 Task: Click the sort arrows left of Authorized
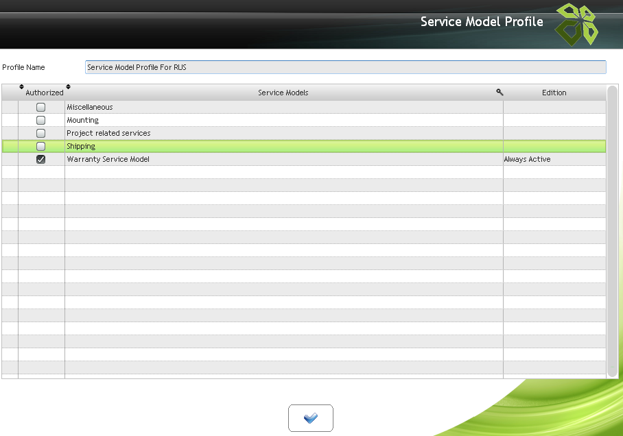21,87
